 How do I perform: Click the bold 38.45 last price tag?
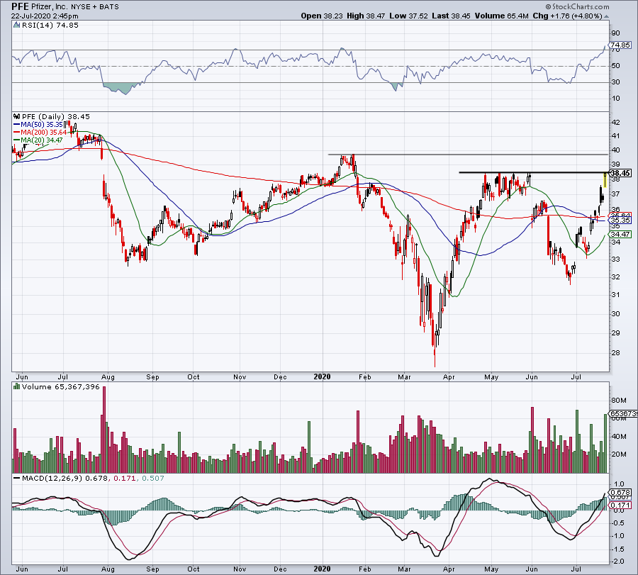pyautogui.click(x=620, y=173)
